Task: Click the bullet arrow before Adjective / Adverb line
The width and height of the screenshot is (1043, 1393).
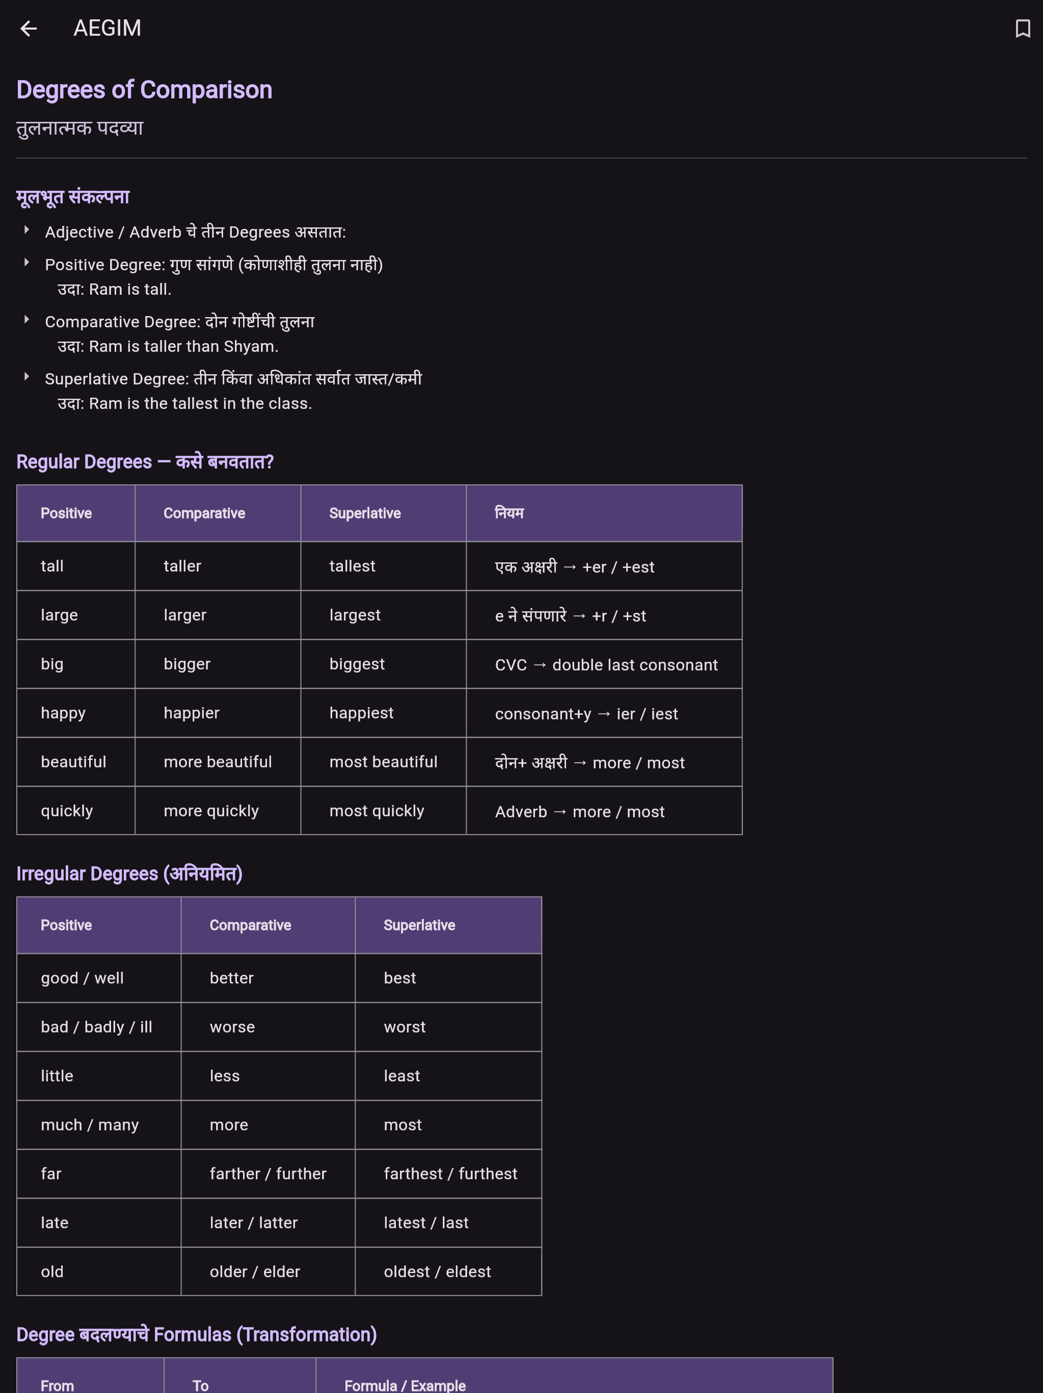Action: click(26, 230)
